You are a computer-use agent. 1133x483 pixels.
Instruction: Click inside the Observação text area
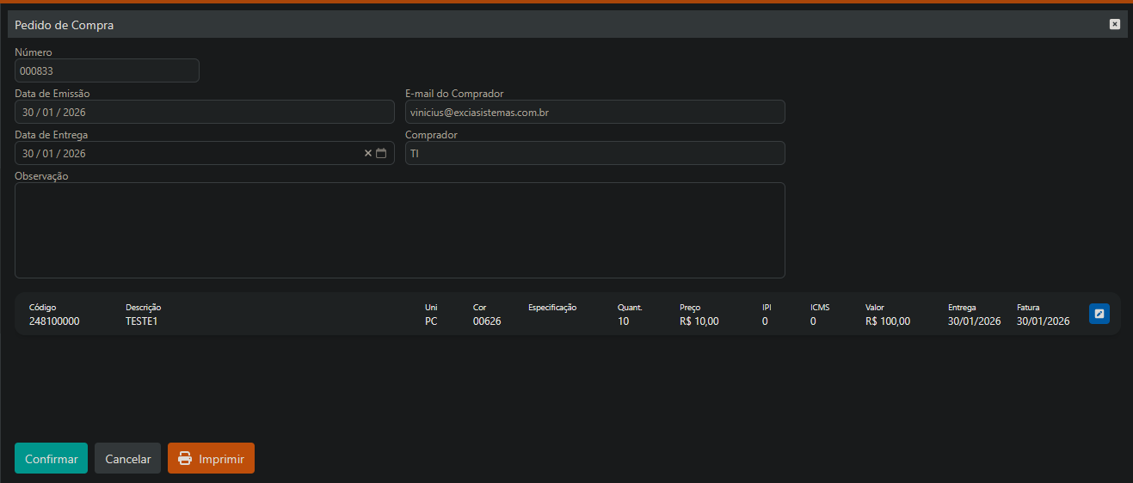(x=400, y=230)
